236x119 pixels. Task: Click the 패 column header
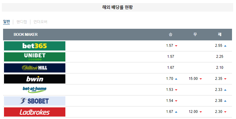click(220, 35)
